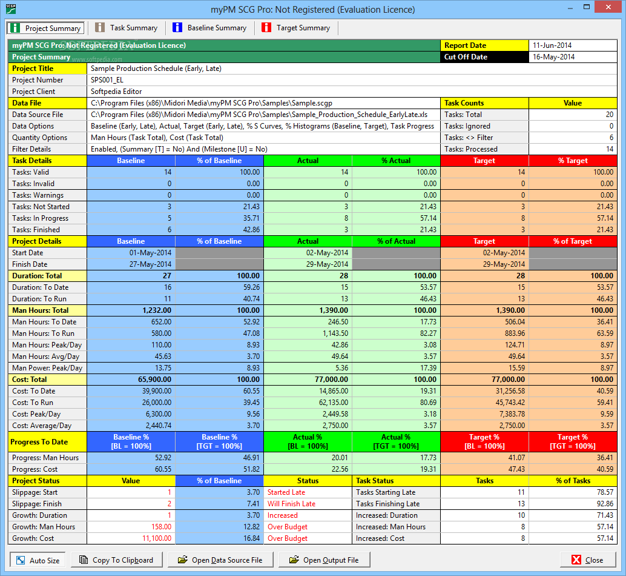Click the SCGP app icon in title bar
The height and width of the screenshot is (576, 626).
click(x=11, y=9)
